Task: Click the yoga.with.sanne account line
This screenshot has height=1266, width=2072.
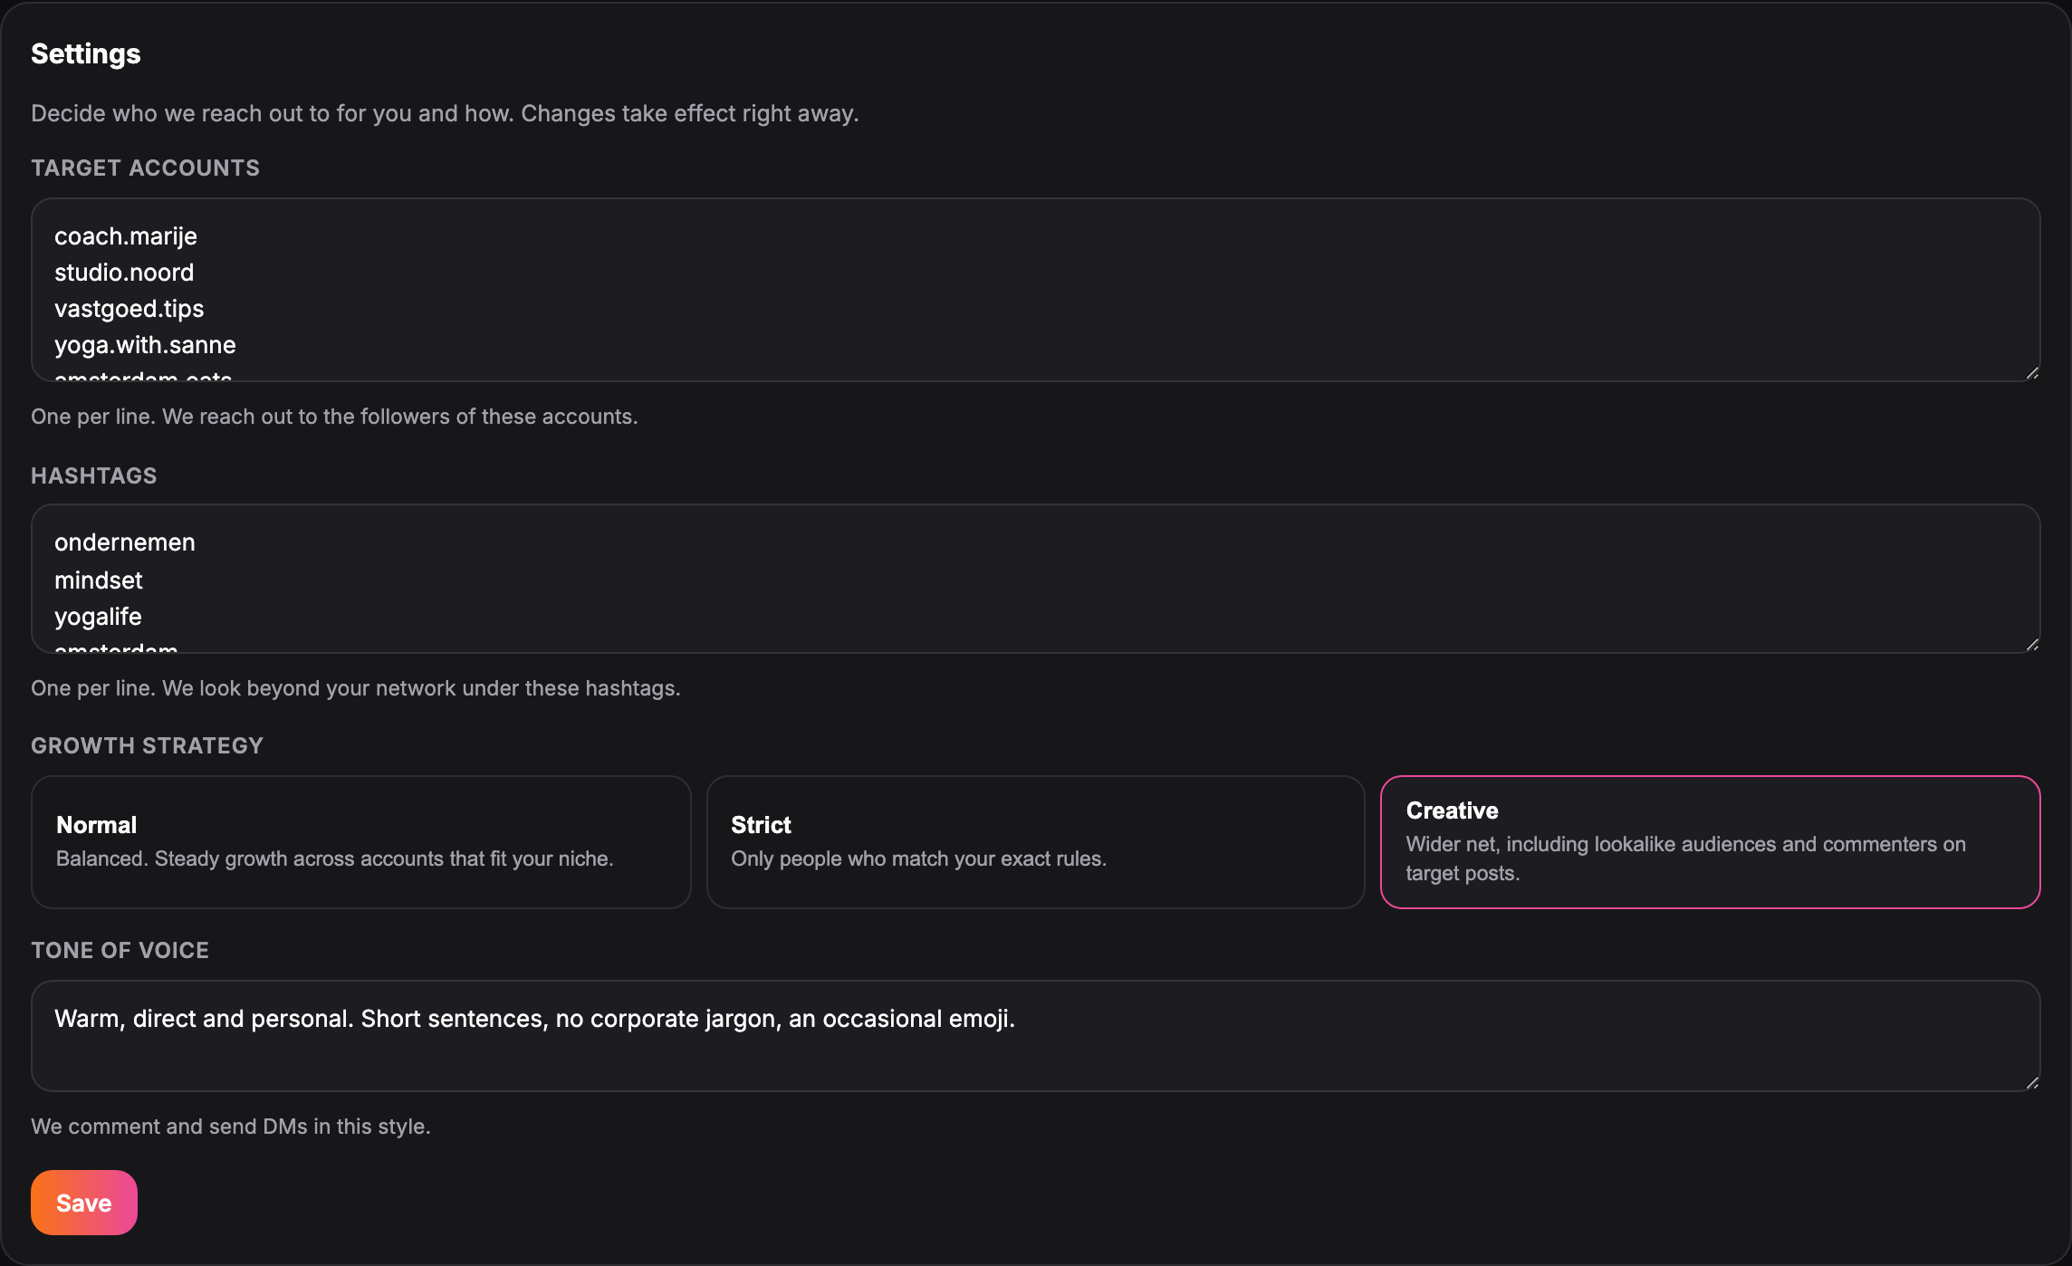Action: point(145,345)
